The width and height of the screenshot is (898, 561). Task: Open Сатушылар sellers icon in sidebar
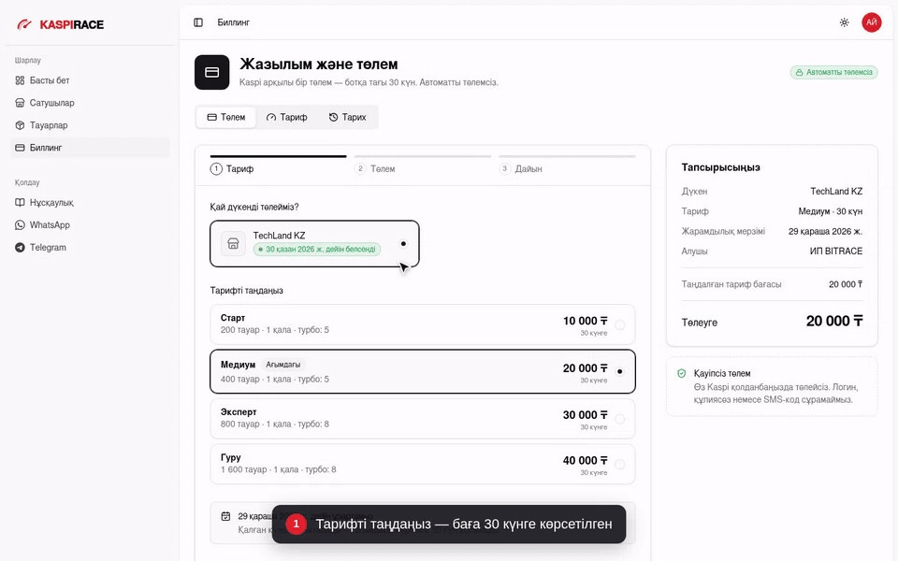[x=20, y=103]
